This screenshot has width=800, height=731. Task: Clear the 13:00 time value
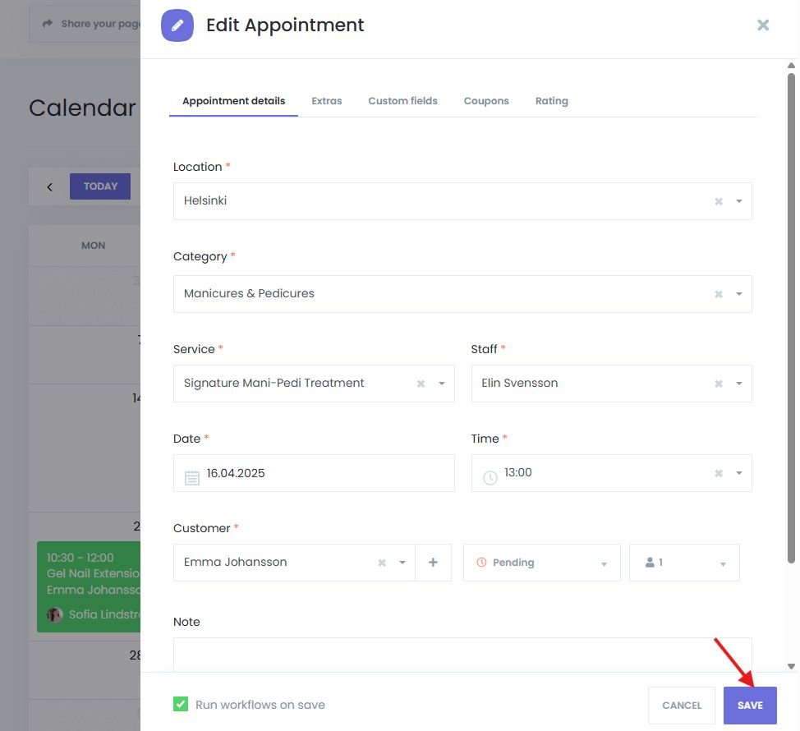click(x=719, y=473)
